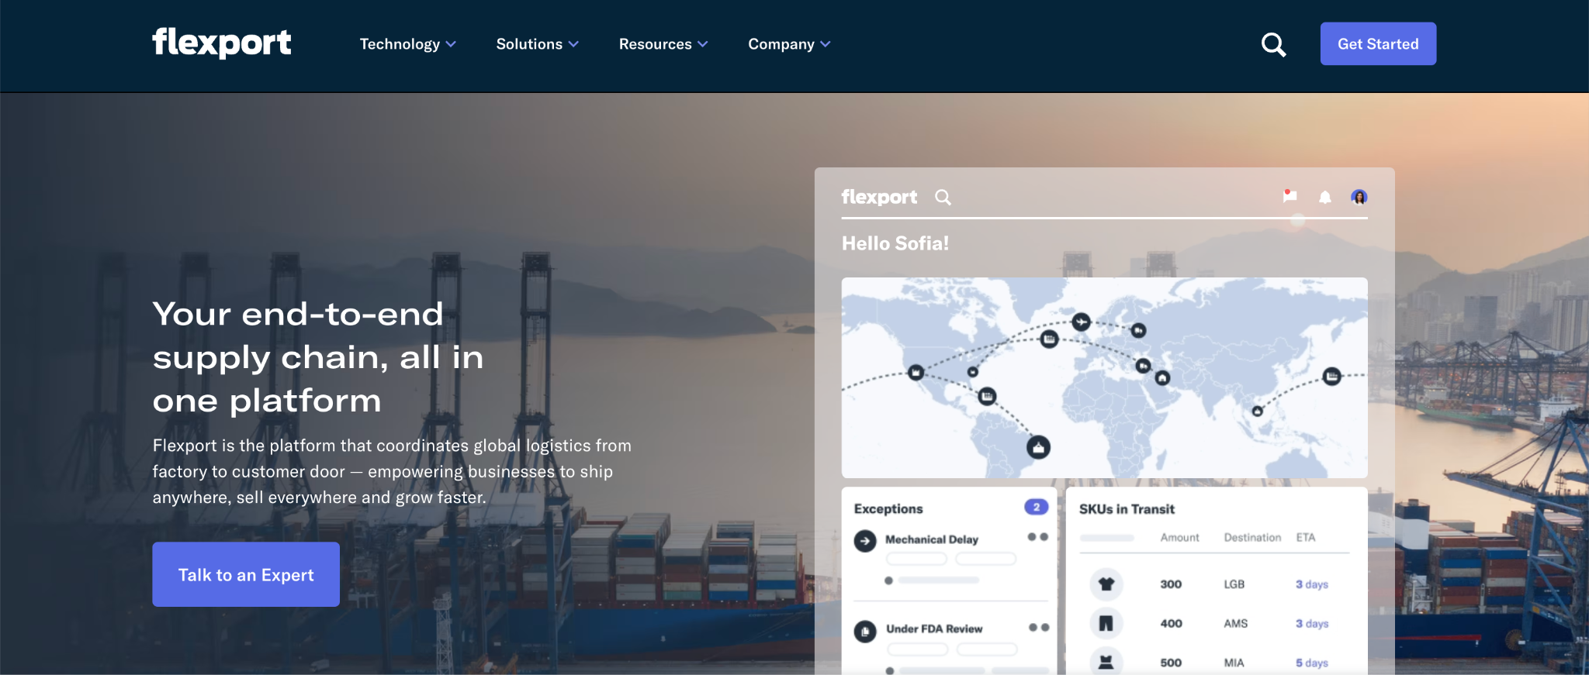
Task: Open the site search magnifier in the top navigation
Action: pyautogui.click(x=1273, y=44)
